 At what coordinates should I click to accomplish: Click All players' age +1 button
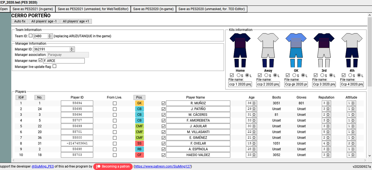pos(76,21)
